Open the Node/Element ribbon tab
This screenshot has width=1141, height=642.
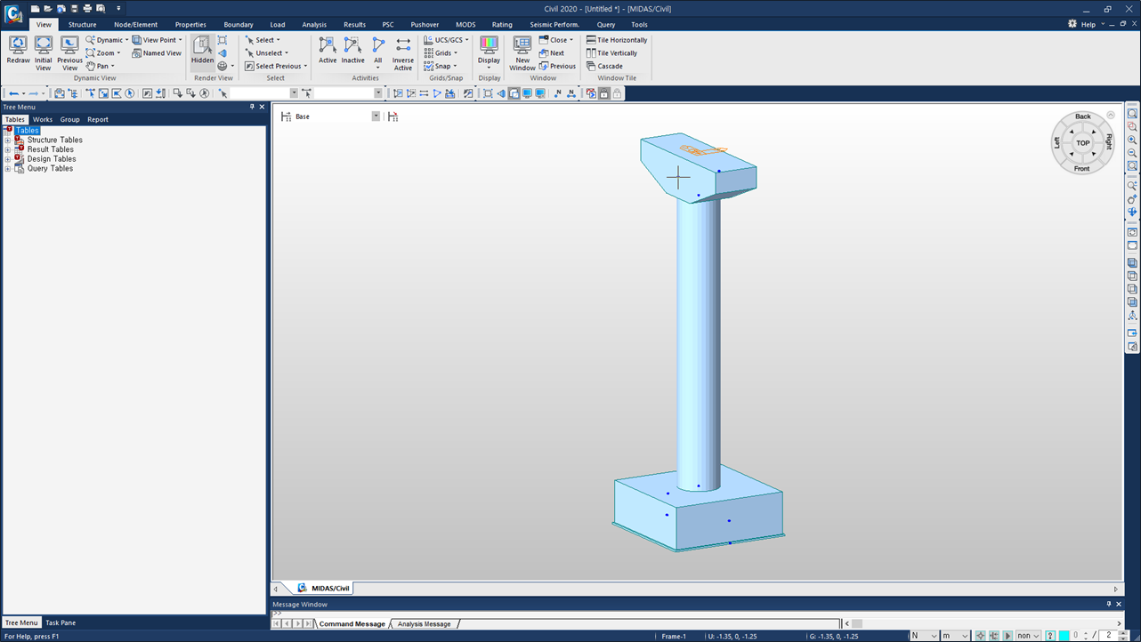pyautogui.click(x=135, y=25)
